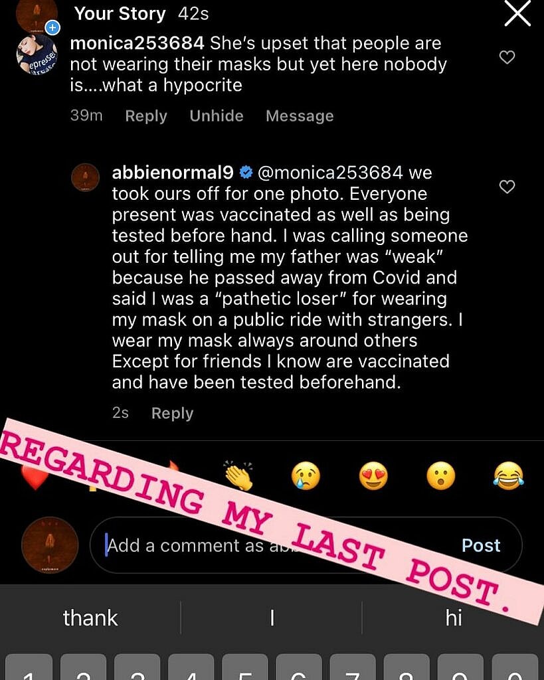Choose the "hi" keyboard suggestion
The width and height of the screenshot is (544, 680).
click(454, 618)
